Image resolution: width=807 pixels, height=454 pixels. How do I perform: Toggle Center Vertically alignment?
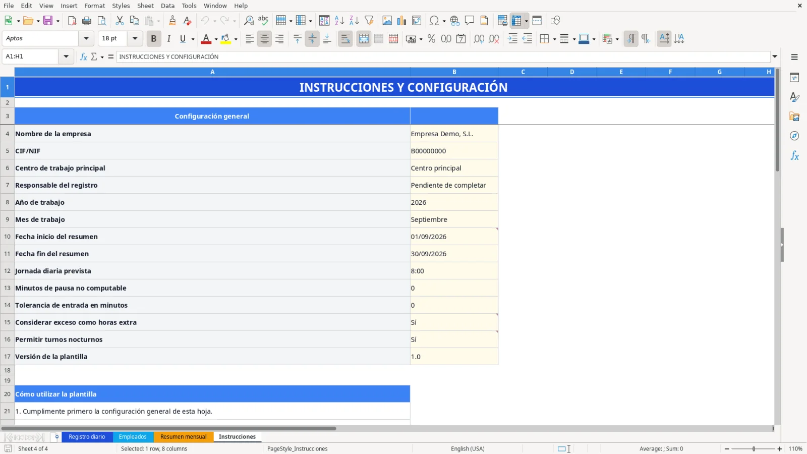tap(312, 38)
